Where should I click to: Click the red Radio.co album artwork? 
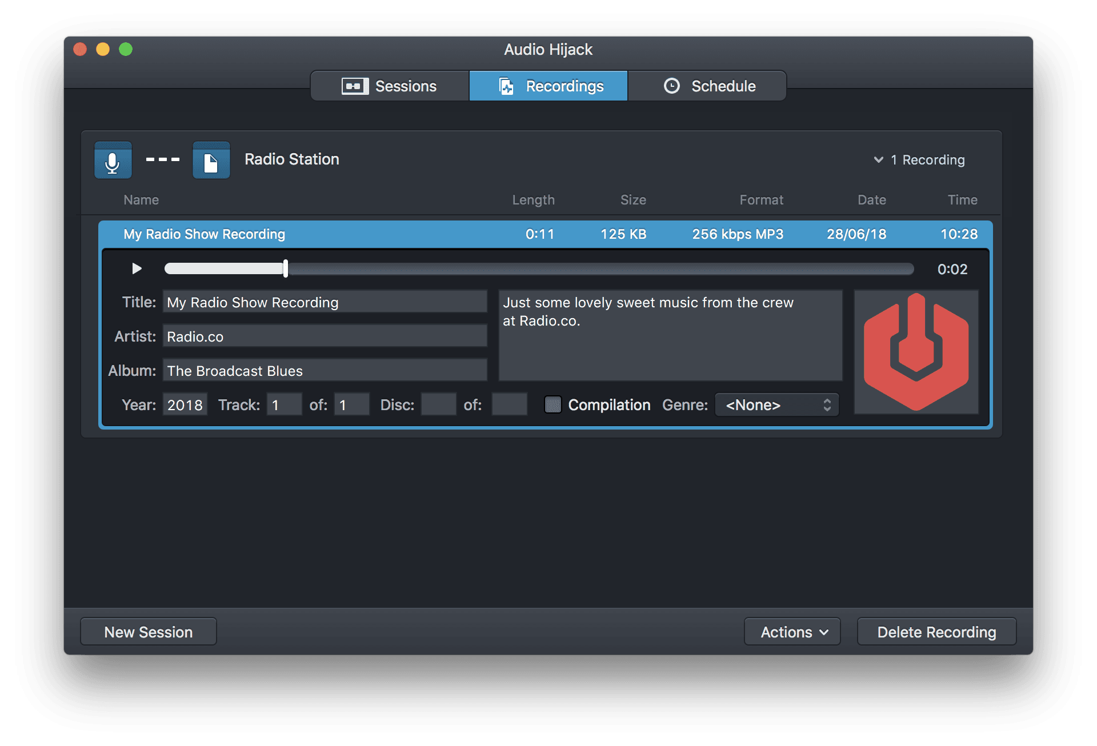[x=916, y=352]
